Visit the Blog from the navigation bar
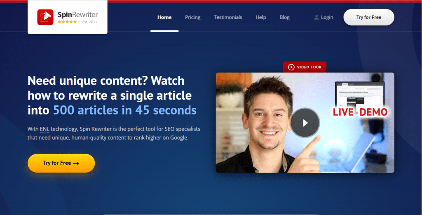The image size is (422, 215). tap(284, 17)
